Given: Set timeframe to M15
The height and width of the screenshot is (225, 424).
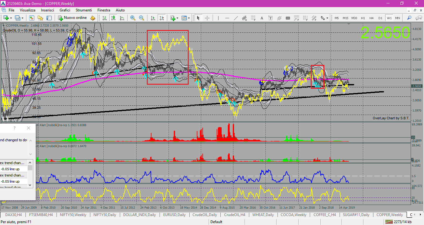Looking at the screenshot, I should [x=345, y=18].
